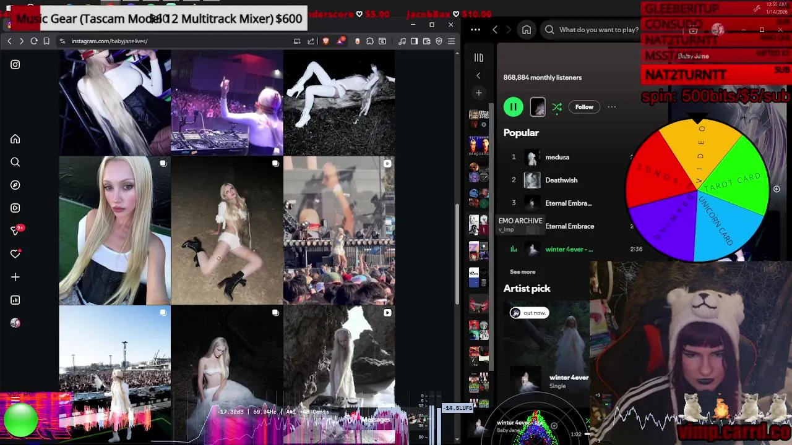Reload the Instagram page

click(34, 41)
